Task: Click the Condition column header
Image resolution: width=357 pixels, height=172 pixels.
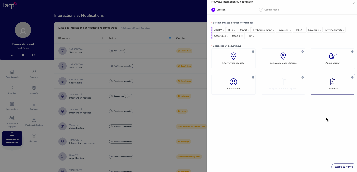Action: click(181, 38)
